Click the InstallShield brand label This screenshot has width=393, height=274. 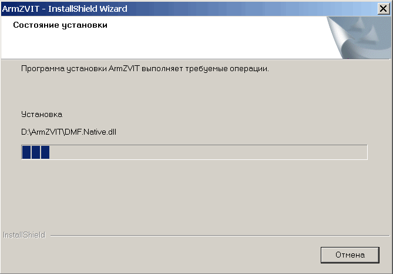(24, 235)
